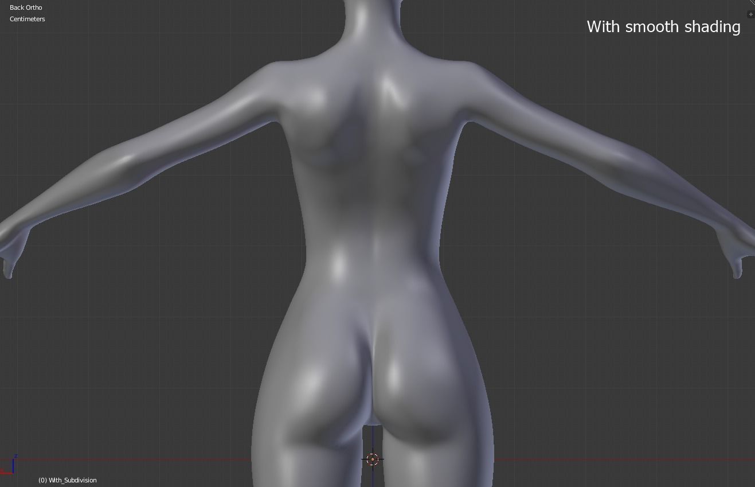Click the 'Back Ortho' view label
Image resolution: width=755 pixels, height=487 pixels.
click(26, 7)
